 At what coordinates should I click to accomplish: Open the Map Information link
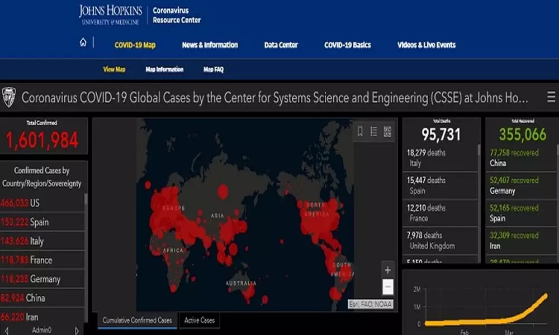[x=164, y=70]
